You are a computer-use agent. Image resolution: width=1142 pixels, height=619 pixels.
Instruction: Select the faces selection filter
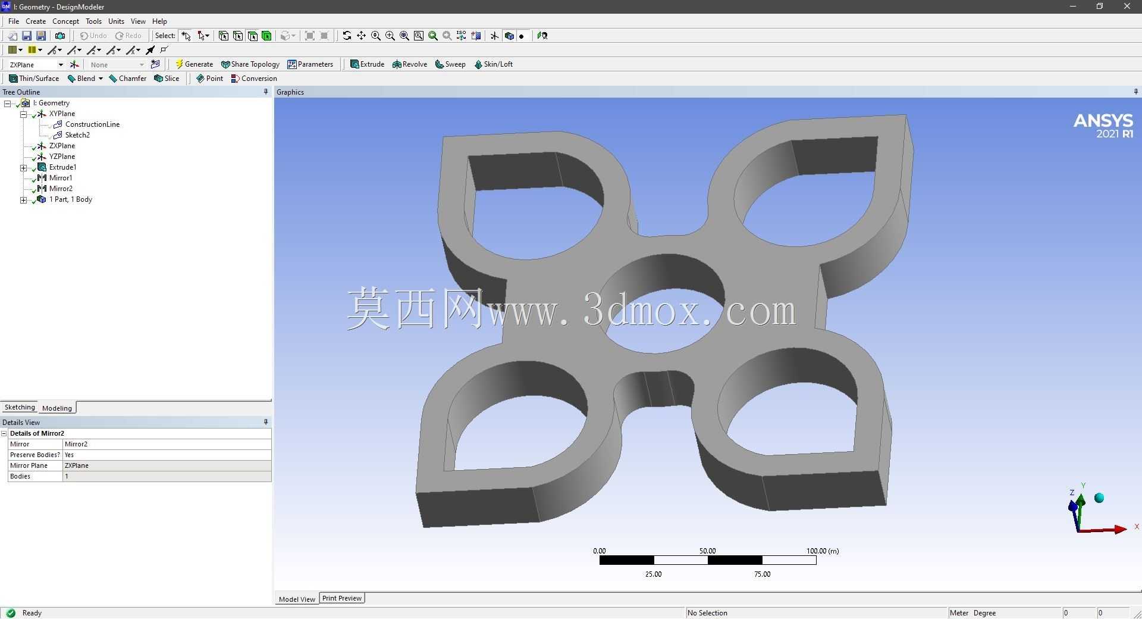pos(252,36)
